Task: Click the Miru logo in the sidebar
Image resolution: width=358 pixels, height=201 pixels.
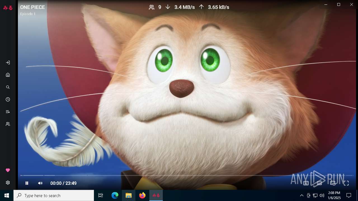Action: coord(8,8)
